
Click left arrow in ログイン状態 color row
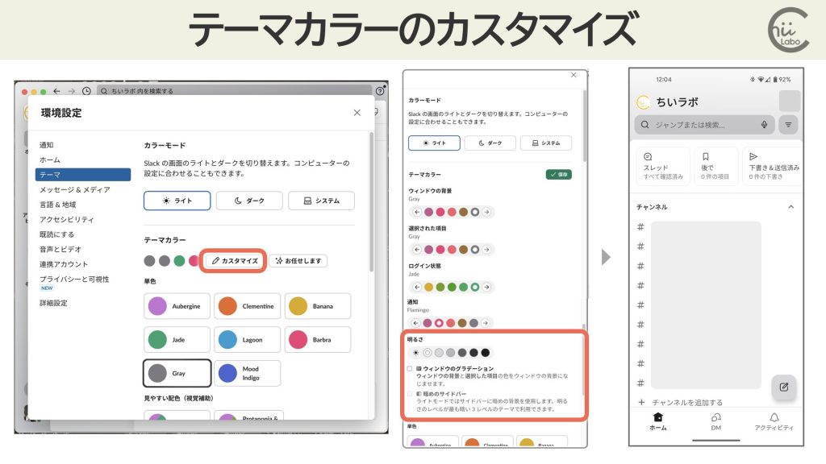coord(417,288)
